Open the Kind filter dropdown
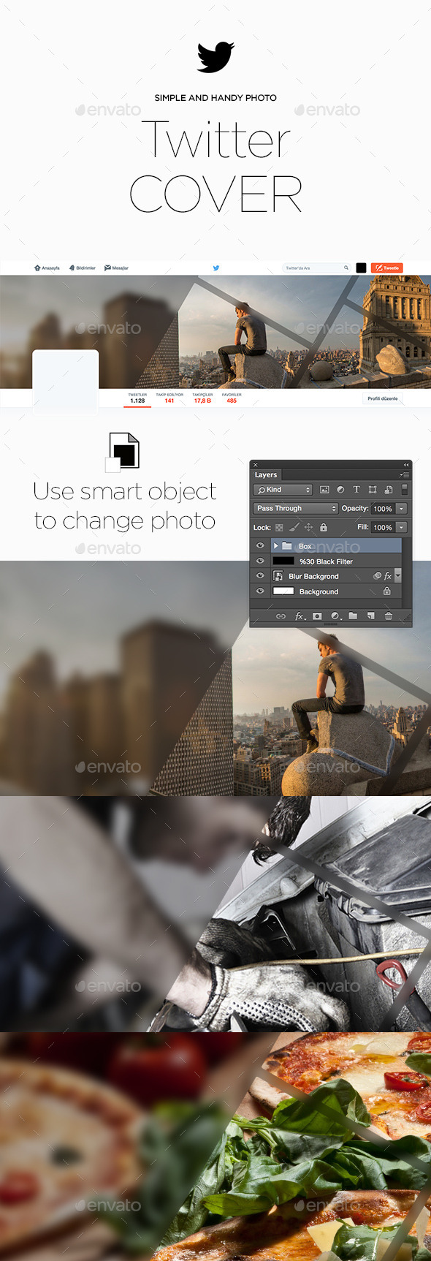431x1261 pixels. click(283, 490)
